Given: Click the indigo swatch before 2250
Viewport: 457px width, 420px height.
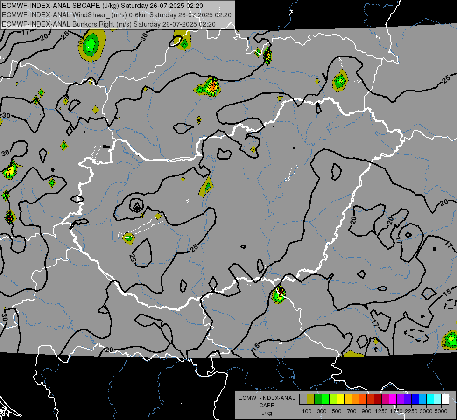Looking at the screenshot, I should click(408, 399).
